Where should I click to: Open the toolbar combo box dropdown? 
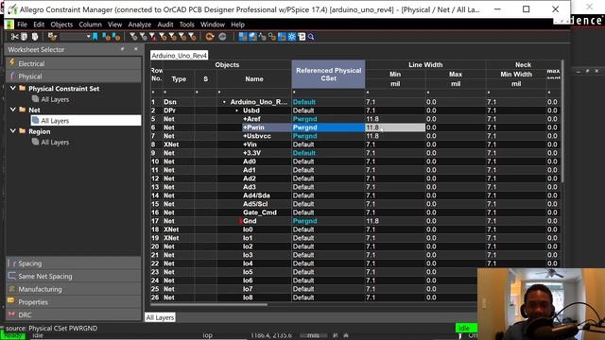(x=88, y=37)
